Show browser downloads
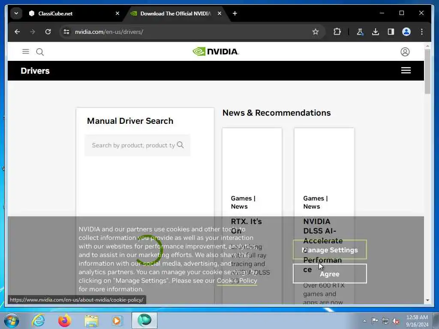This screenshot has width=439, height=329. pos(376,32)
